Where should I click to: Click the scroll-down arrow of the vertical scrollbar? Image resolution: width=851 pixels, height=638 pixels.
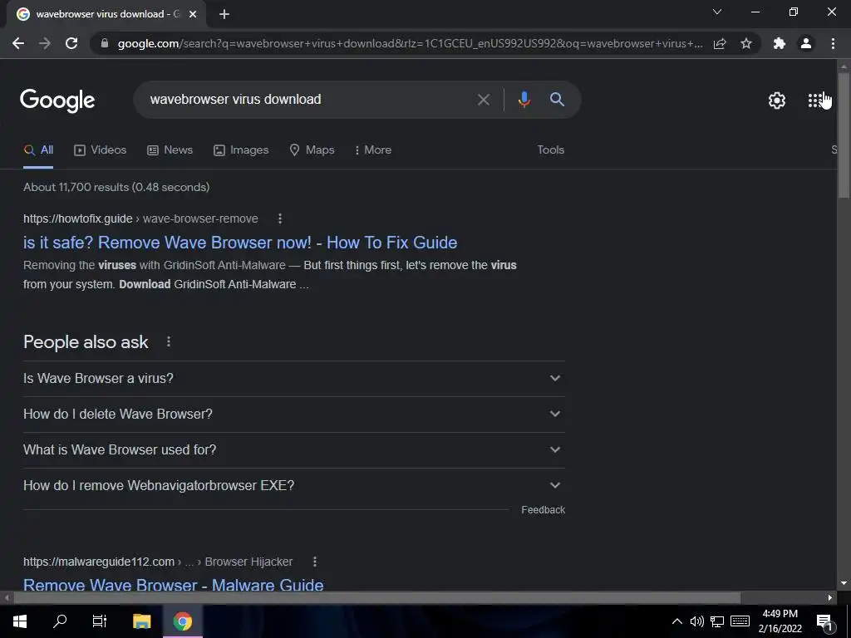click(x=844, y=583)
